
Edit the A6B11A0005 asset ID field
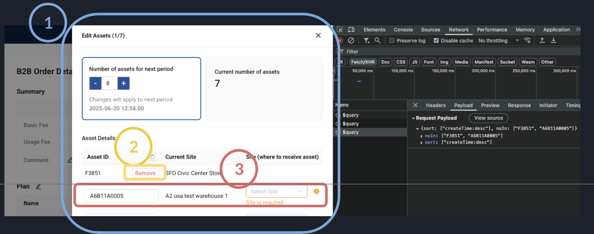click(x=122, y=196)
